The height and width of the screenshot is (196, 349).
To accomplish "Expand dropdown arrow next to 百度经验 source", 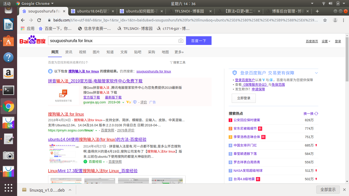I will click(x=104, y=162).
